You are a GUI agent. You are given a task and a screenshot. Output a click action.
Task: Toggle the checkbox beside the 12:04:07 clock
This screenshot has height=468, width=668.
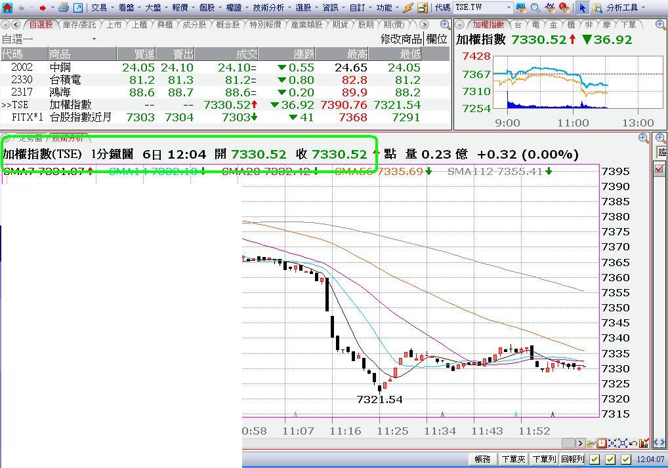click(x=625, y=459)
